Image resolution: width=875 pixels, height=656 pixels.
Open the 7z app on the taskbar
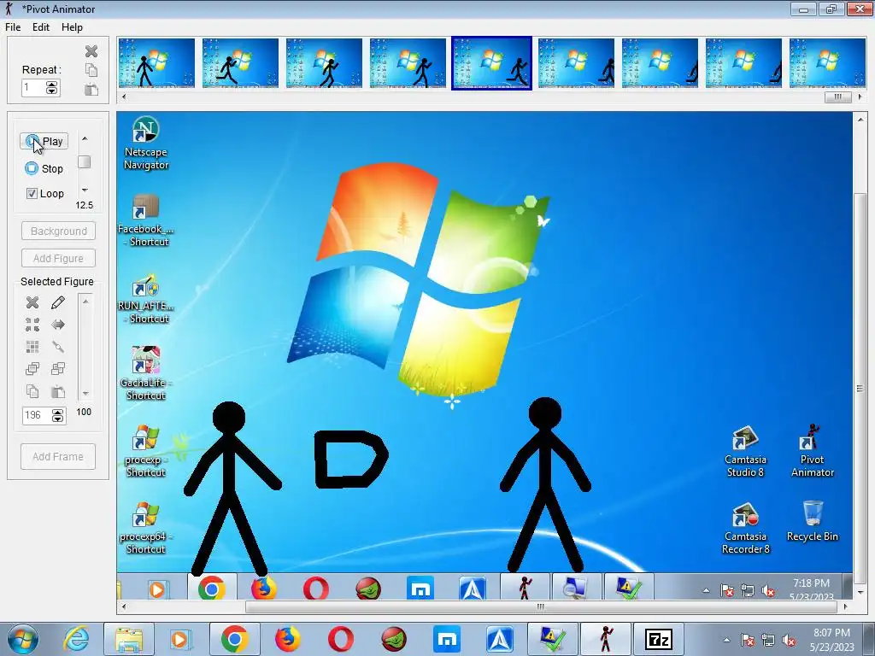[x=659, y=639]
